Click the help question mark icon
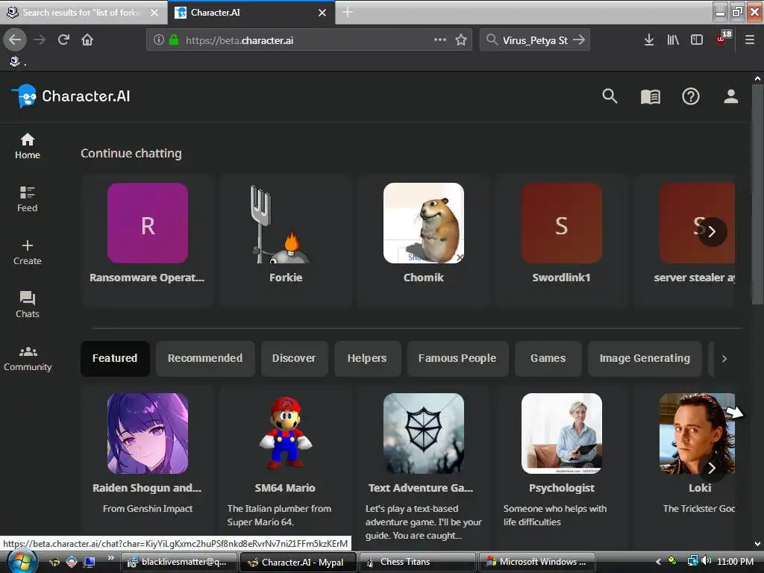The width and height of the screenshot is (764, 573). pyautogui.click(x=690, y=96)
